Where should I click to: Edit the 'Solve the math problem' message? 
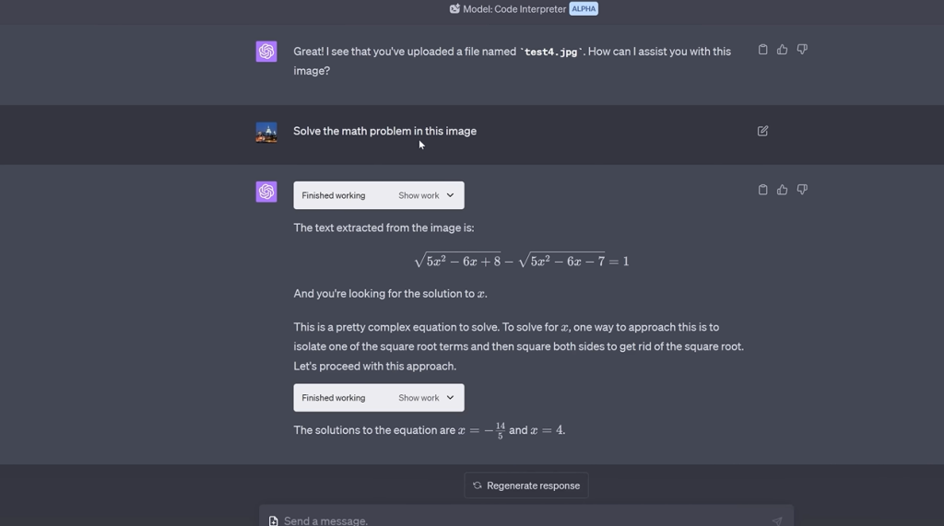(x=762, y=131)
